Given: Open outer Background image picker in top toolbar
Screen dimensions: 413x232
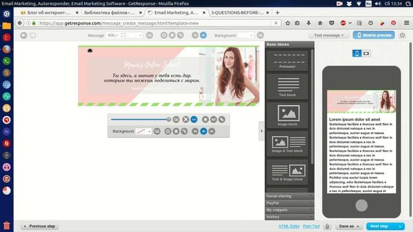Looking at the screenshot, I should click(x=260, y=35).
